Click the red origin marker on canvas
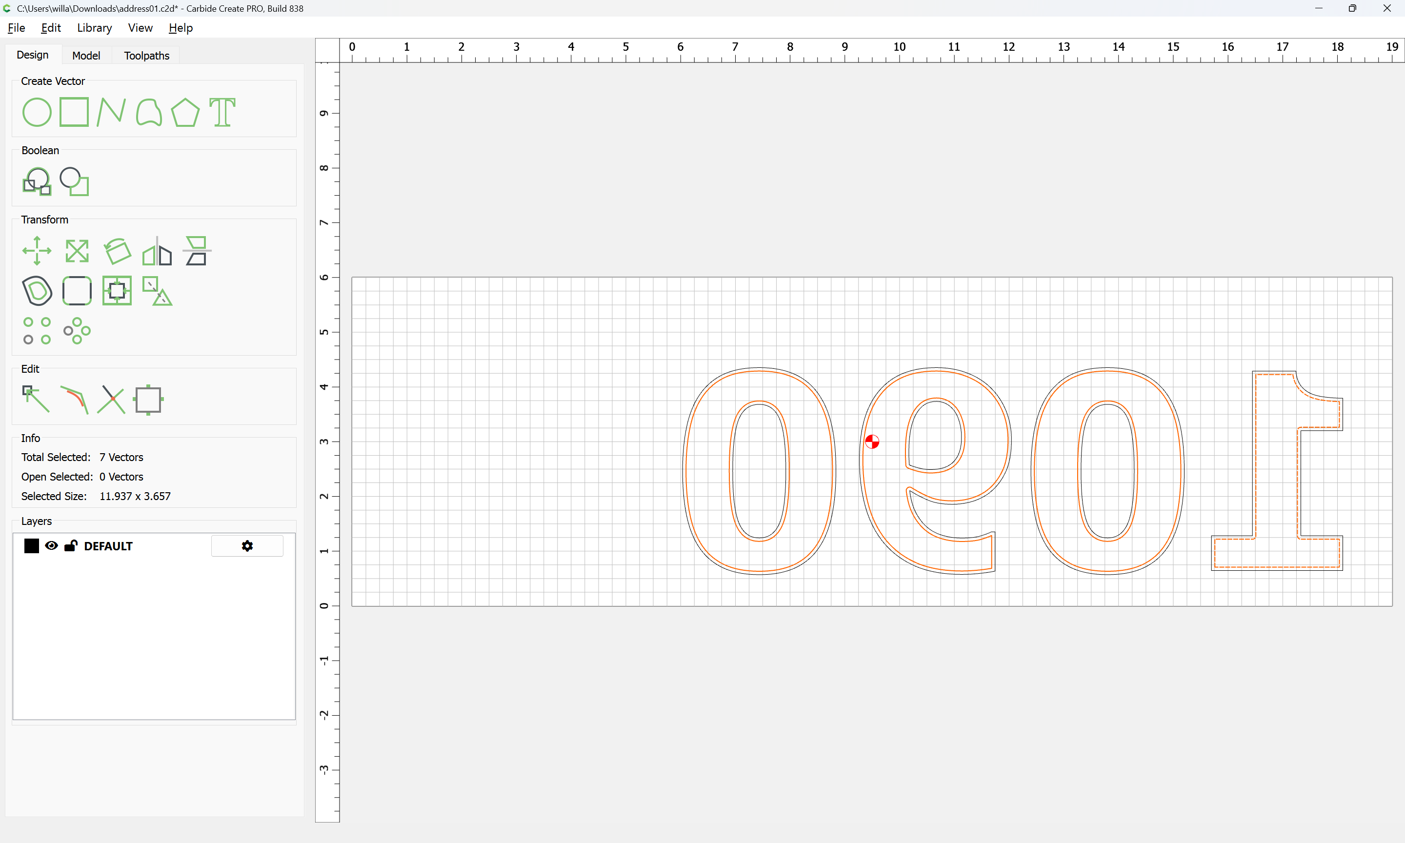The image size is (1405, 843). pos(872,442)
